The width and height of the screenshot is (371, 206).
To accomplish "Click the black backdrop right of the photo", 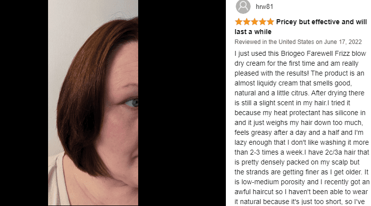I will click(x=182, y=103).
